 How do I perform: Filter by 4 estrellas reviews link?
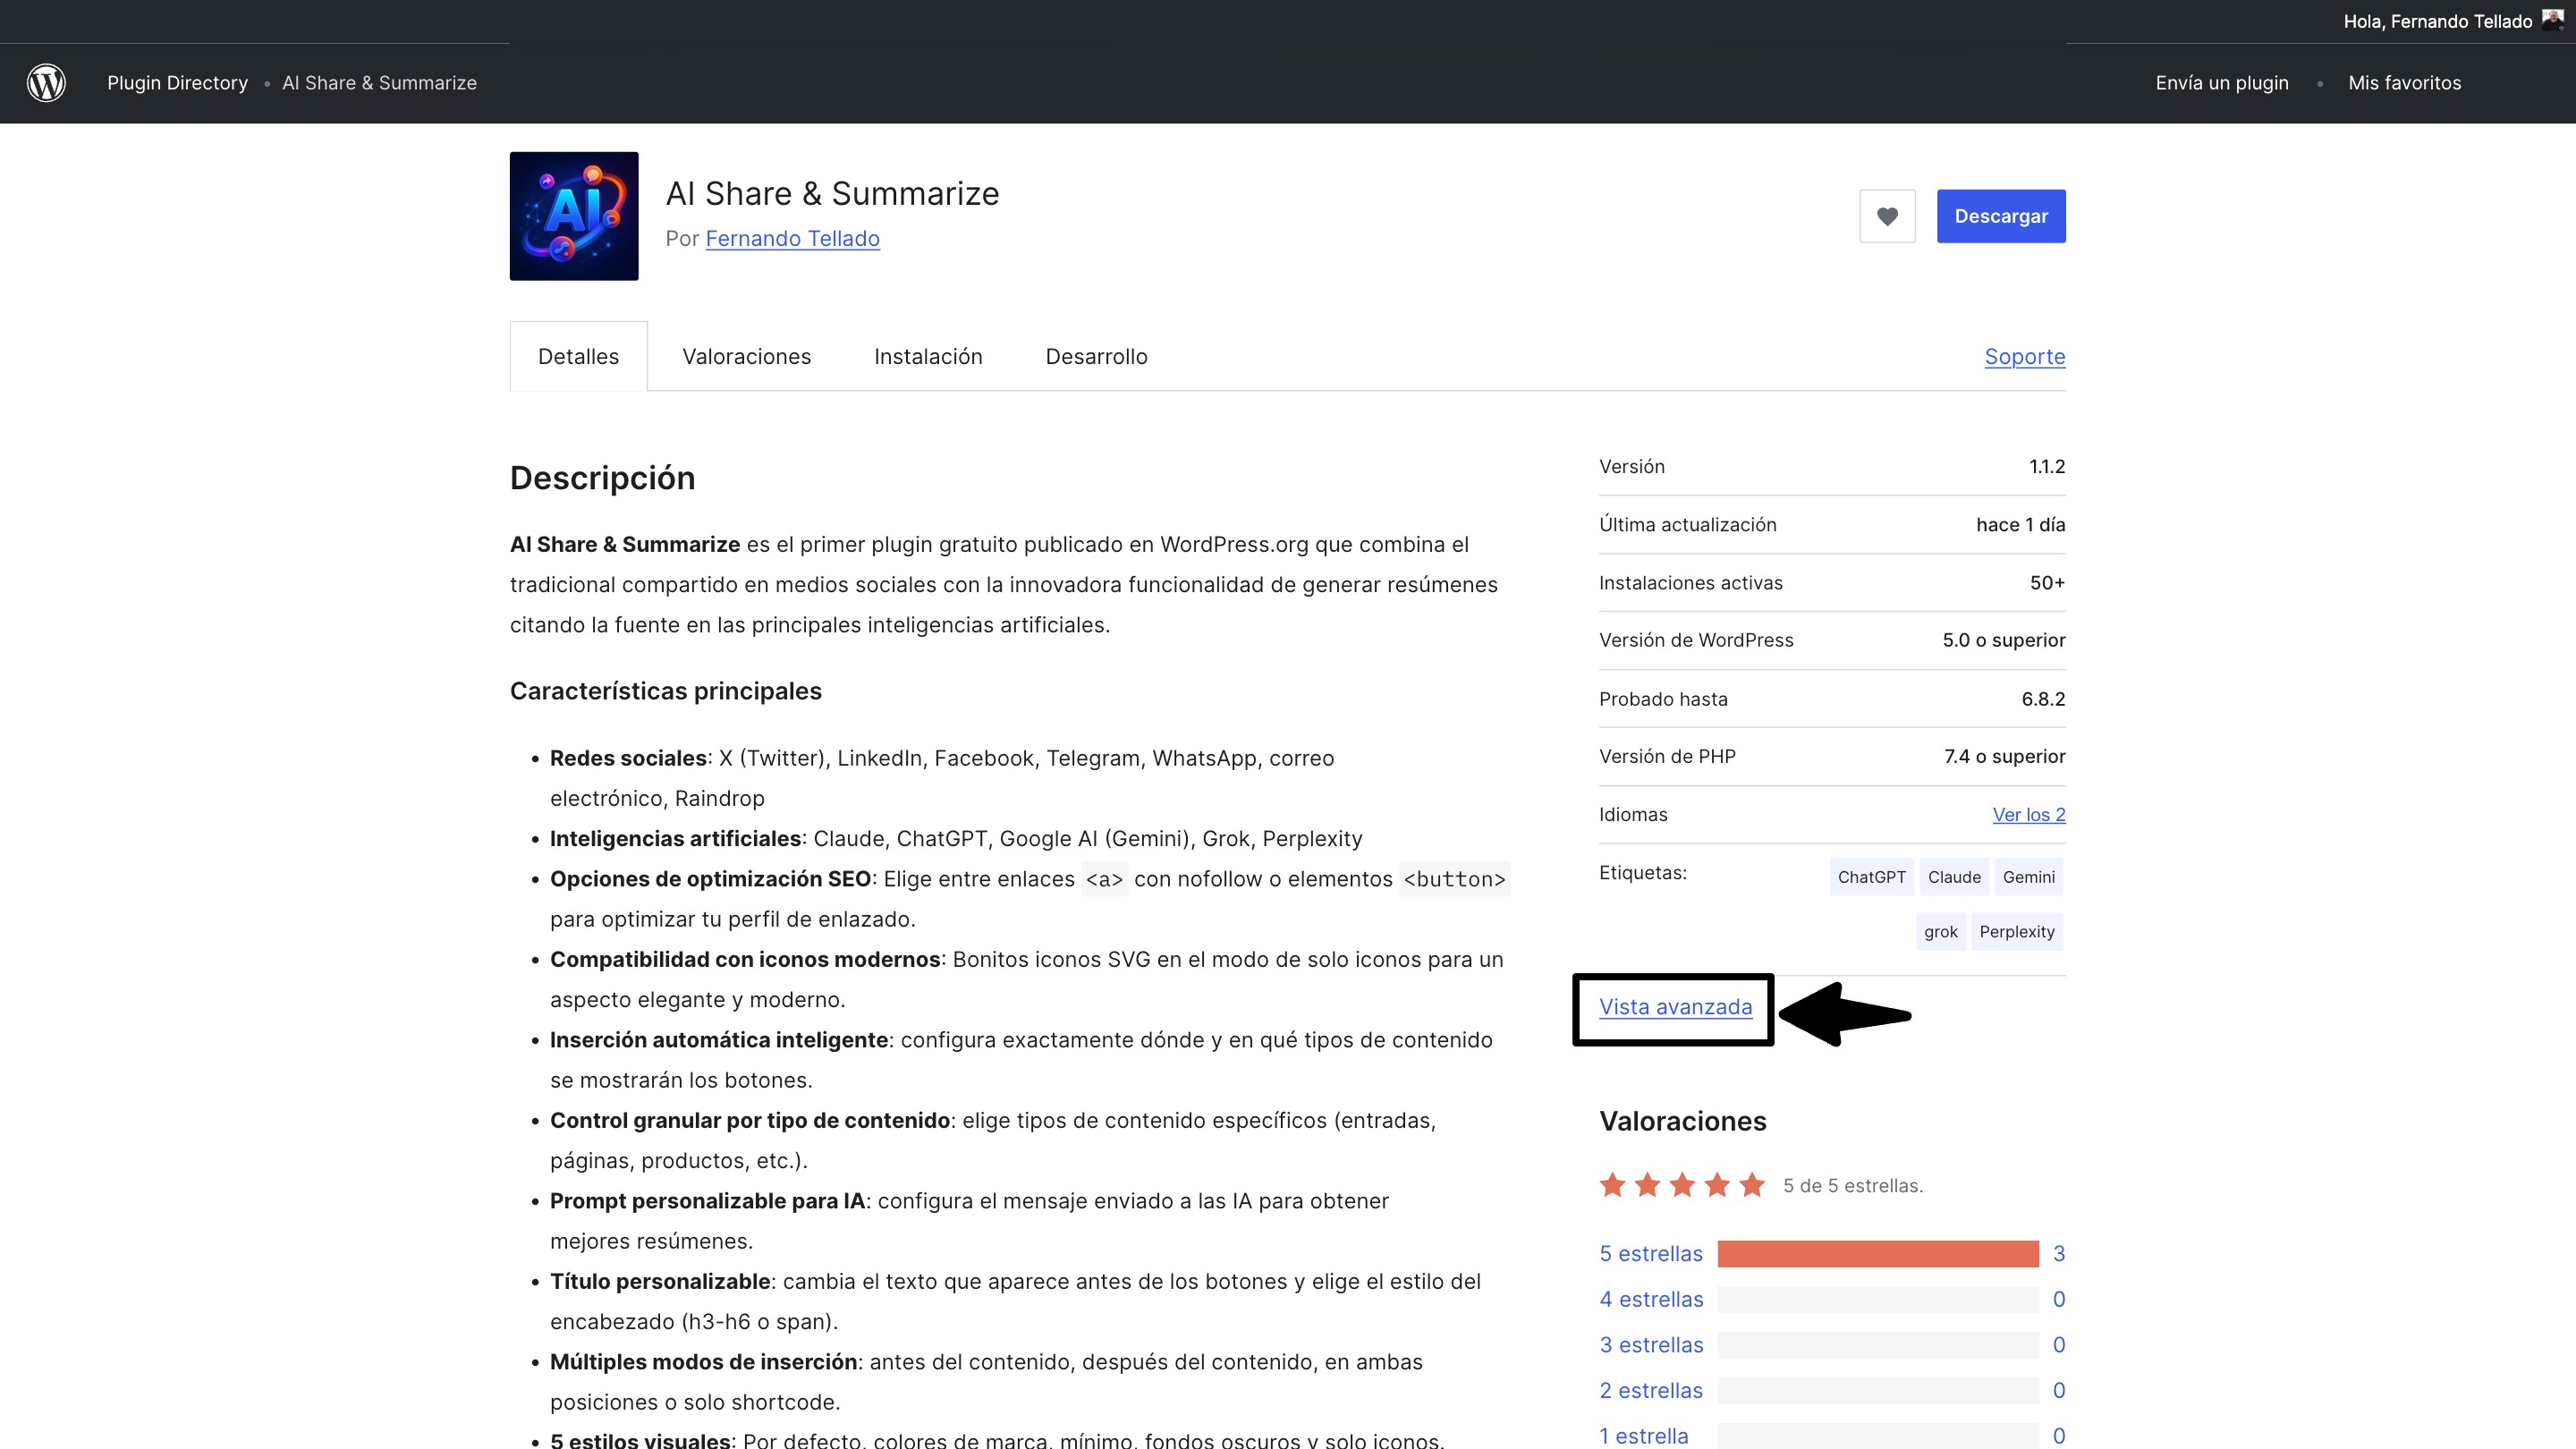tap(1651, 1300)
